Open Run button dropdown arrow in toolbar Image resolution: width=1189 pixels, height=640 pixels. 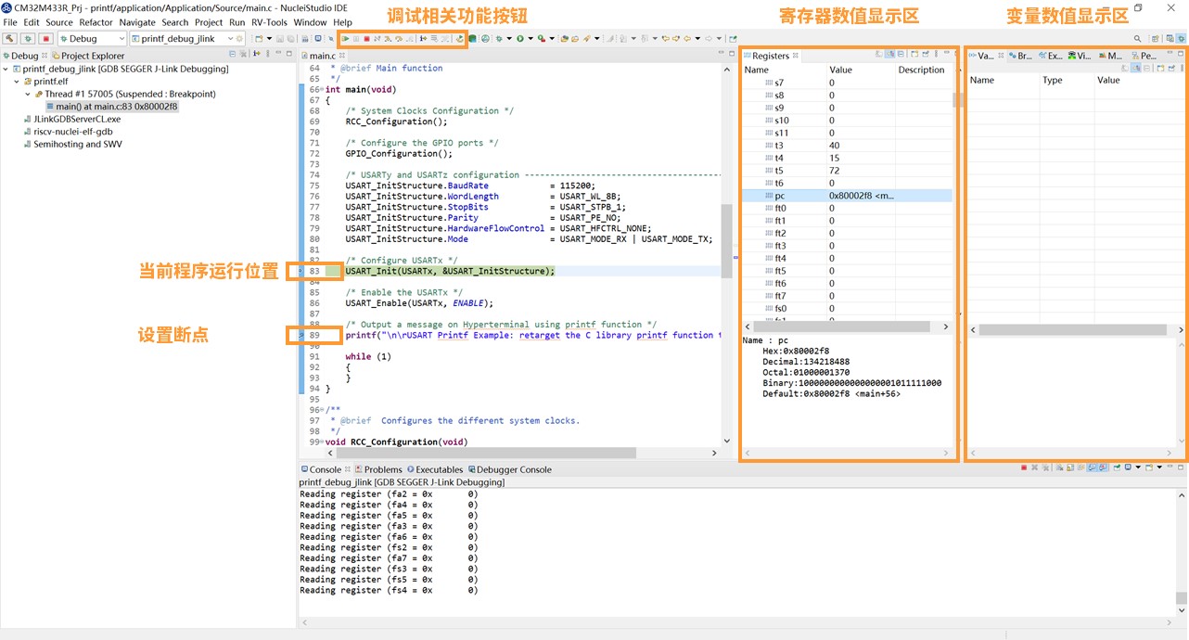coord(531,39)
